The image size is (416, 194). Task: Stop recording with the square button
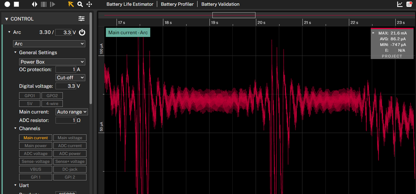point(17,4)
